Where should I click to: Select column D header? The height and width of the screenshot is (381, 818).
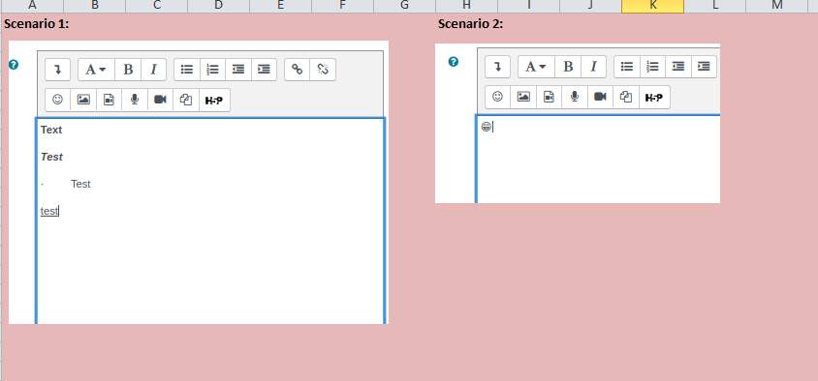click(x=219, y=6)
